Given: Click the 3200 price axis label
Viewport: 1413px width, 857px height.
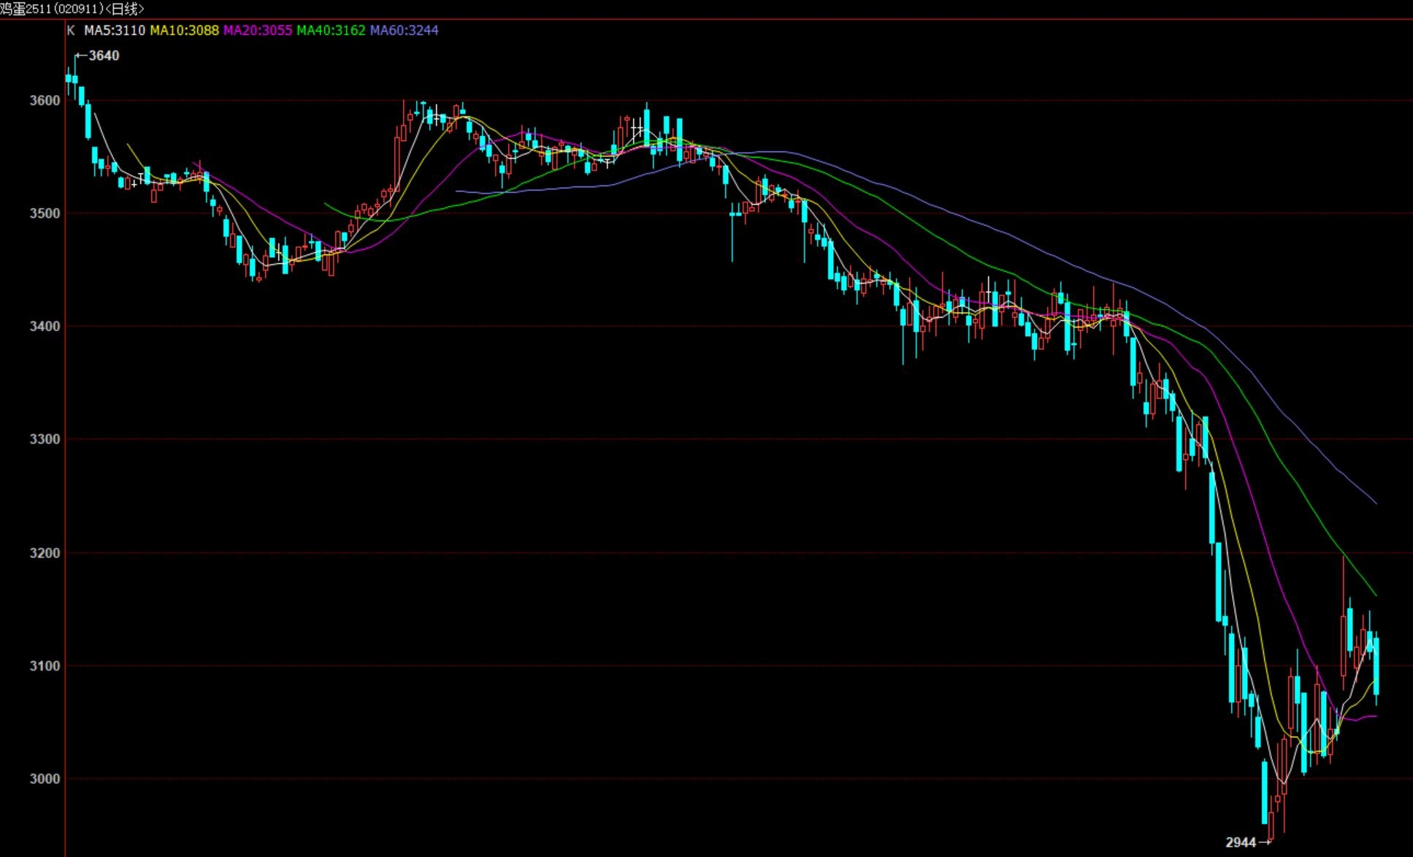Looking at the screenshot, I should coord(45,553).
